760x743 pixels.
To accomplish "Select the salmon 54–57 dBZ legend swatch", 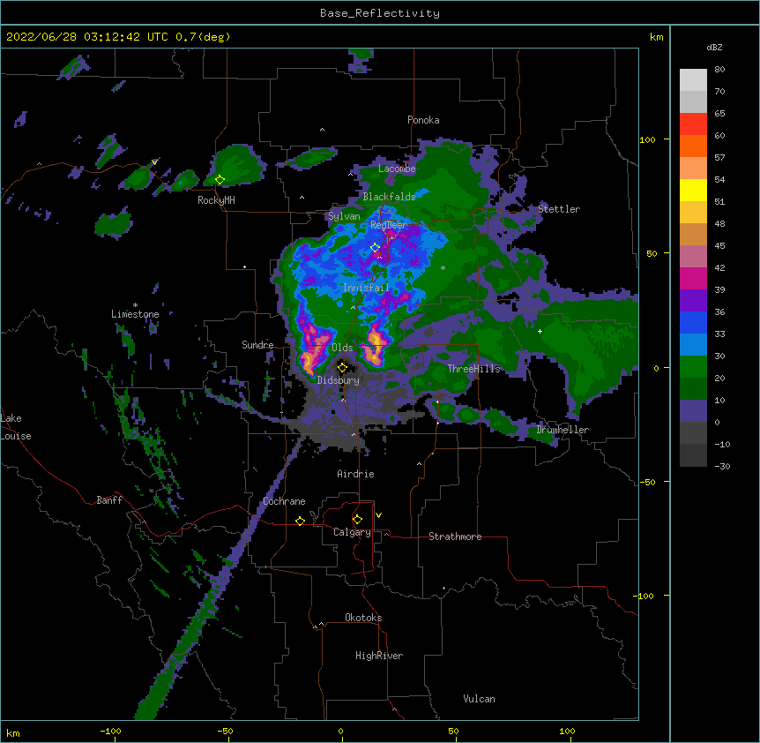I will pos(693,169).
